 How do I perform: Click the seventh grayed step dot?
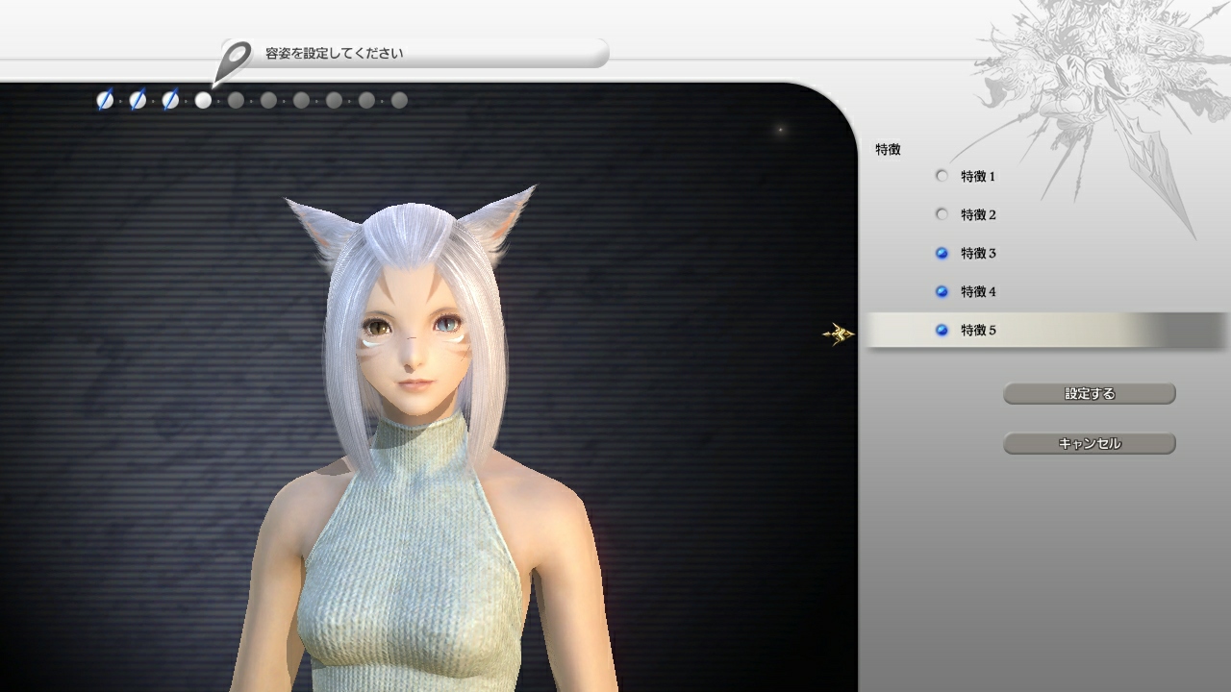click(x=302, y=99)
